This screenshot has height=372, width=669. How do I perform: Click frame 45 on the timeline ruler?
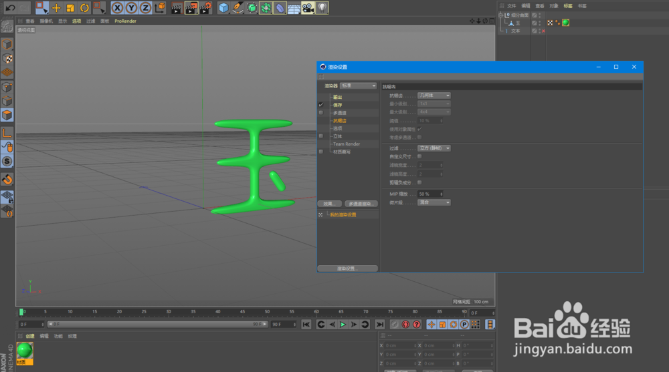pyautogui.click(x=242, y=312)
